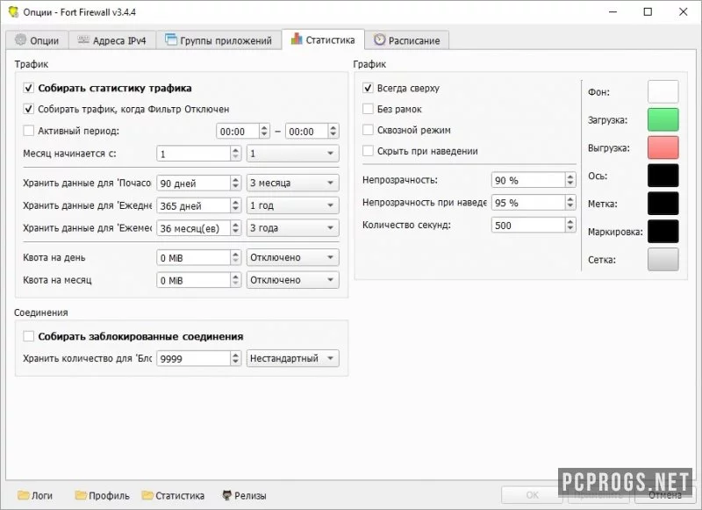The width and height of the screenshot is (702, 510).
Task: Click the GitHub cat icon beside Релизы
Action: click(x=227, y=495)
